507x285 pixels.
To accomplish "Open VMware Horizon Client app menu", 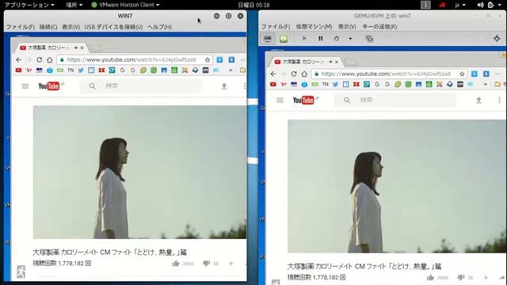I will (125, 5).
